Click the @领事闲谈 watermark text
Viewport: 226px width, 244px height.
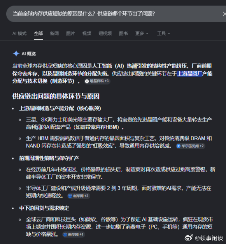tap(209, 238)
